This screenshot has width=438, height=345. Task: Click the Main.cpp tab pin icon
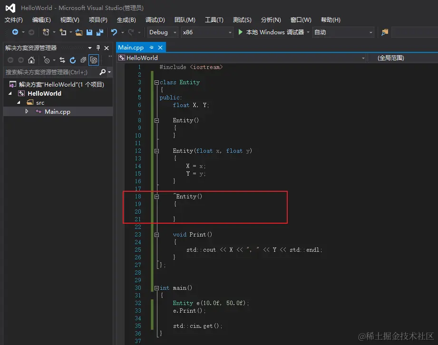[x=151, y=48]
